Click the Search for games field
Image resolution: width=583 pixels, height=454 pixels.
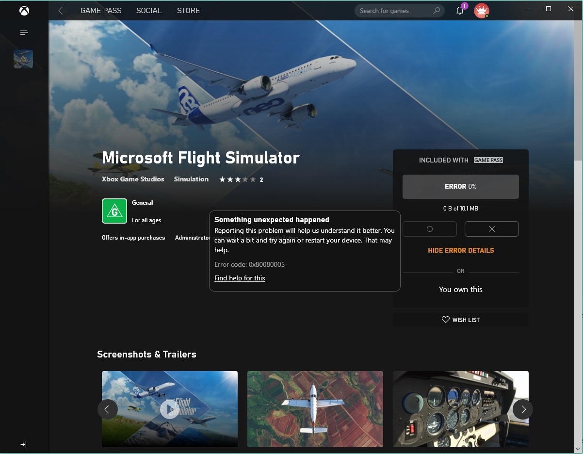point(400,11)
